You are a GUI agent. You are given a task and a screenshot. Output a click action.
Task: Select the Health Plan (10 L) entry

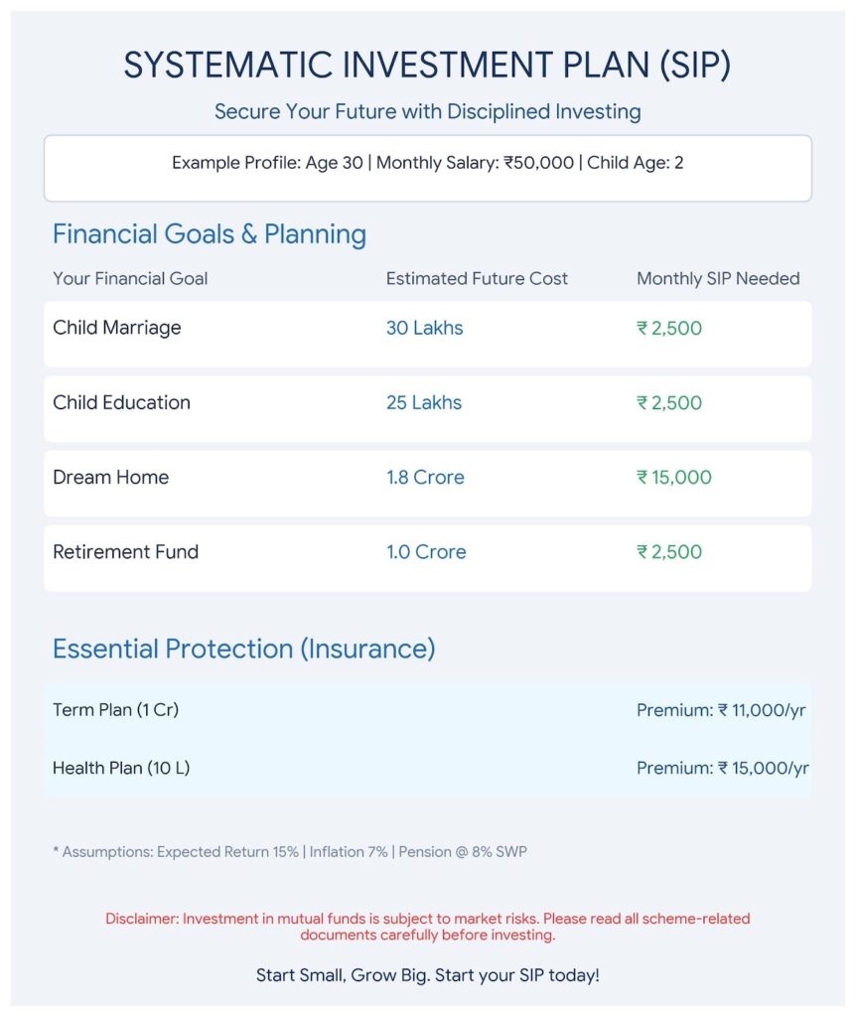tap(427, 768)
